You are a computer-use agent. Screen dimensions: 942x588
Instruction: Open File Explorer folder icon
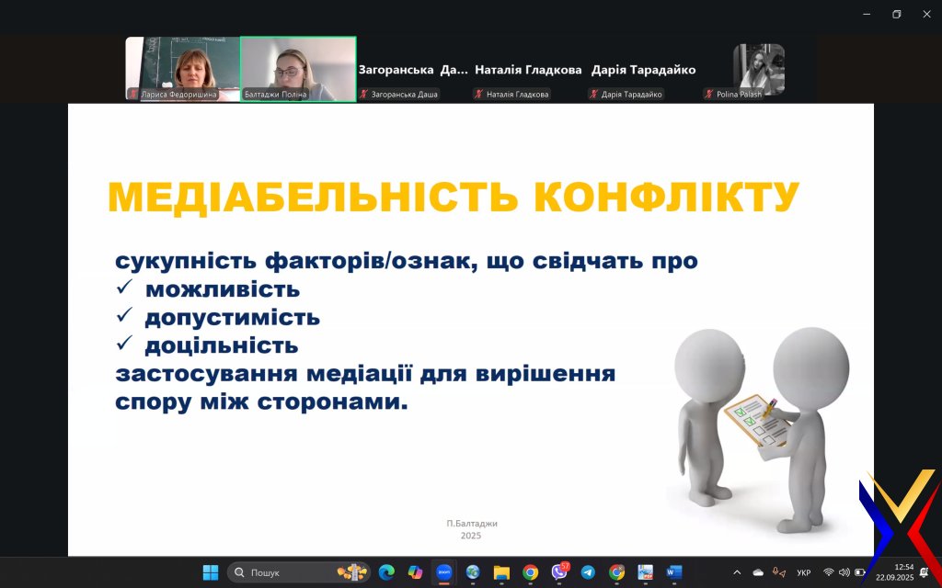pyautogui.click(x=501, y=572)
